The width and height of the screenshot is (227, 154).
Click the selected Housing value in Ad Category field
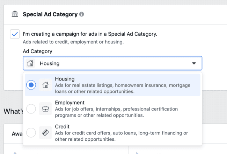[50, 64]
